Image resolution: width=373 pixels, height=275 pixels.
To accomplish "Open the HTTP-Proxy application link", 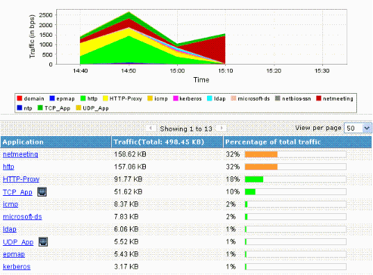I will (x=21, y=179).
